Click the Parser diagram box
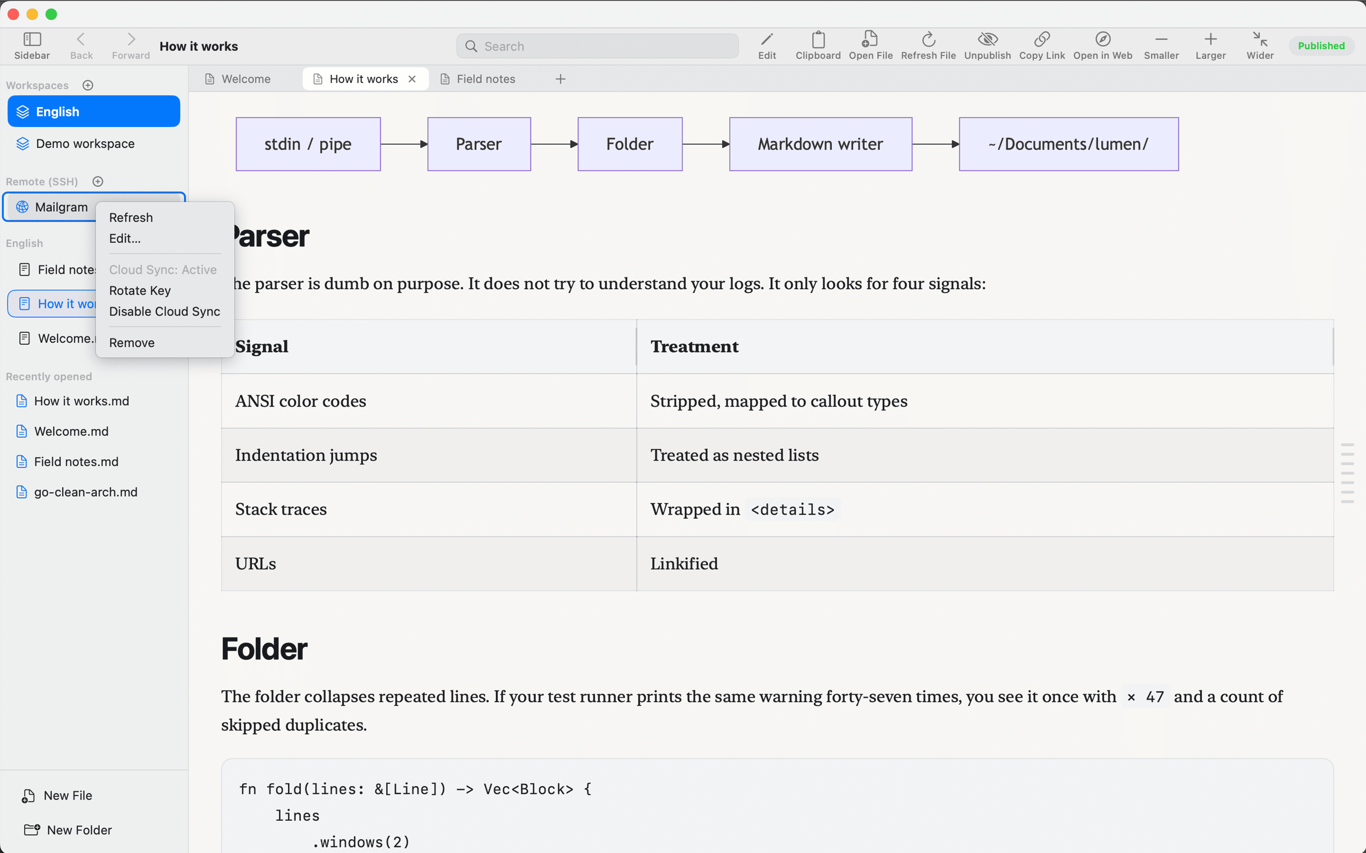Image resolution: width=1366 pixels, height=853 pixels. pos(479,144)
